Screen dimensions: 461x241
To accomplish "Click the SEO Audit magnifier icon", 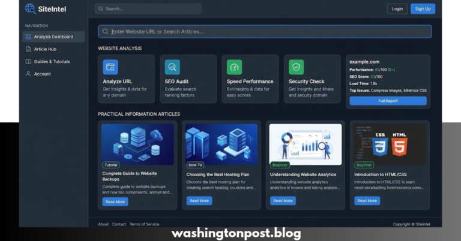I will point(172,67).
